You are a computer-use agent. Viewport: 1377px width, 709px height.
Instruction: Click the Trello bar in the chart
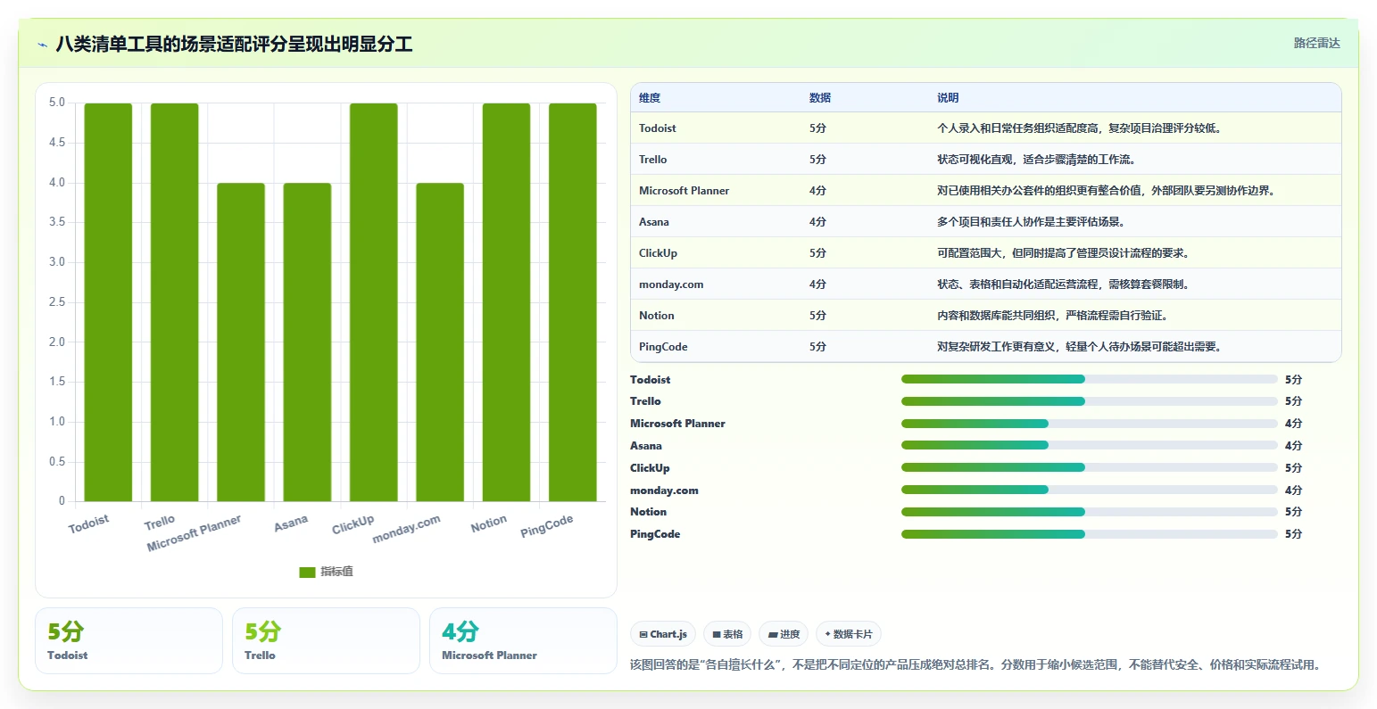[x=174, y=302]
